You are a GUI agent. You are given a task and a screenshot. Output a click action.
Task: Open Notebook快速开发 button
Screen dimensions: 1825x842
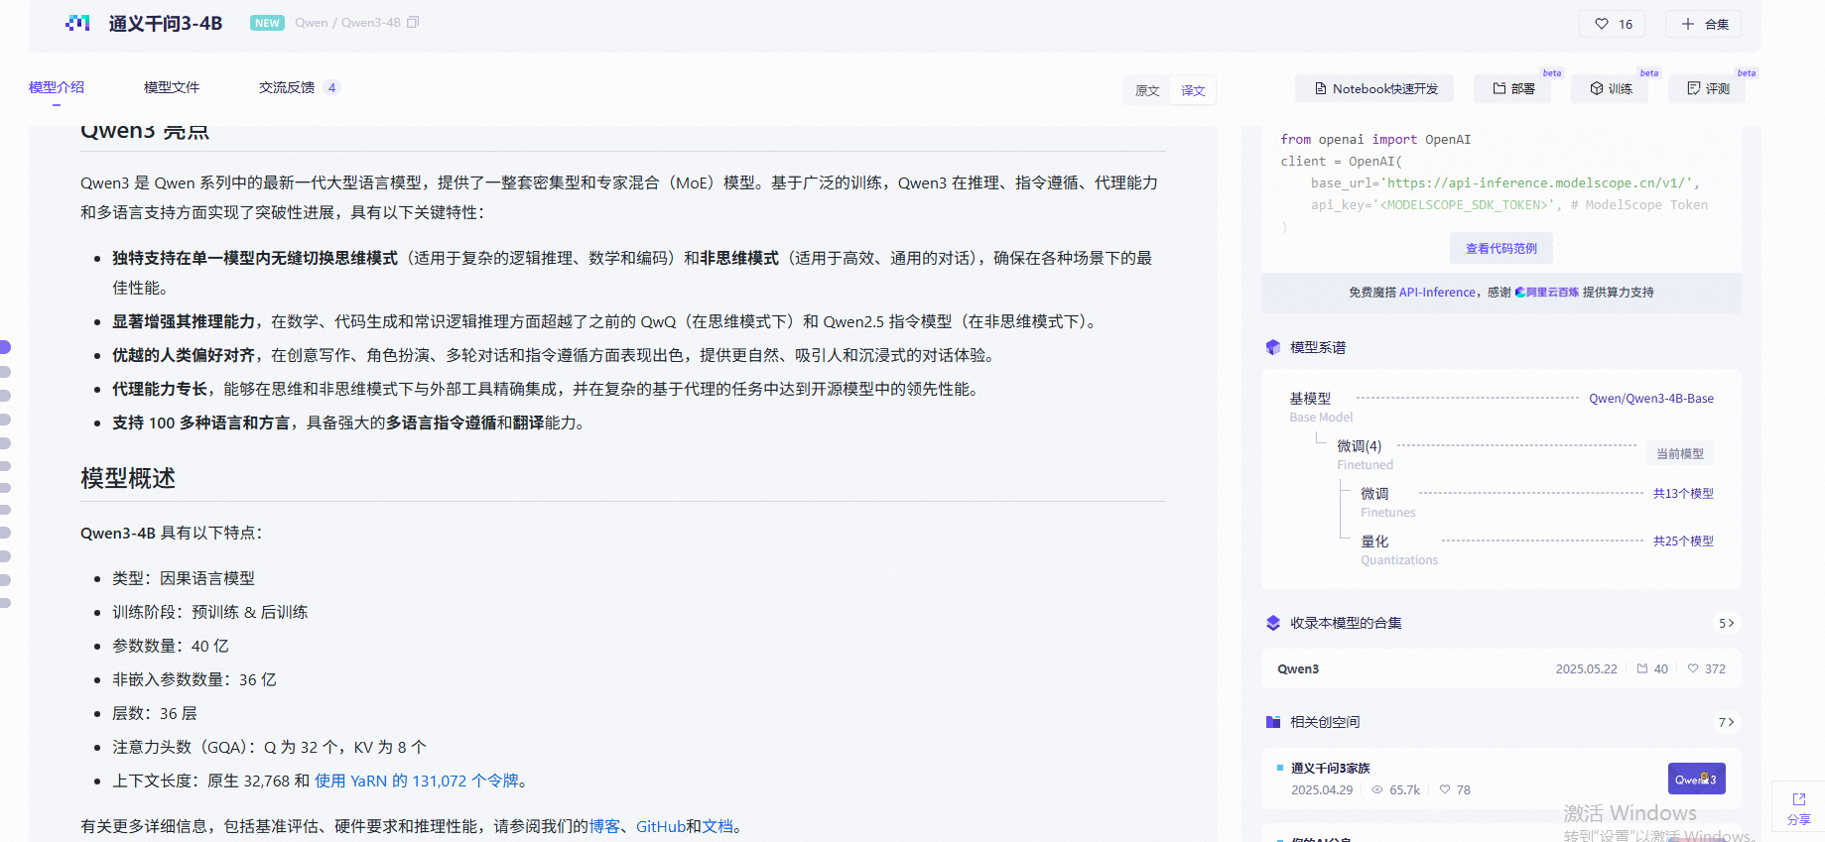[1374, 88]
